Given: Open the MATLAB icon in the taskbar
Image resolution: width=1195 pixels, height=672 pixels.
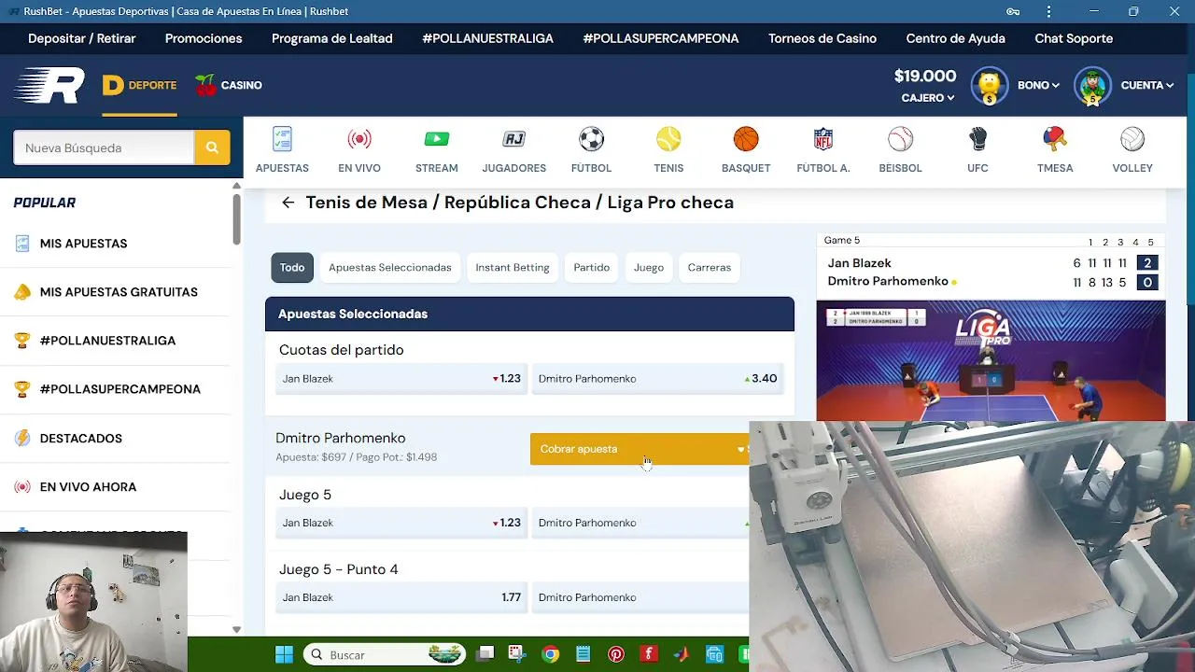Looking at the screenshot, I should tap(682, 654).
